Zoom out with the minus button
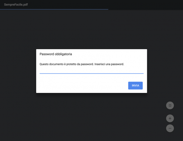Image resolution: width=183 pixels, height=141 pixels. (x=170, y=128)
